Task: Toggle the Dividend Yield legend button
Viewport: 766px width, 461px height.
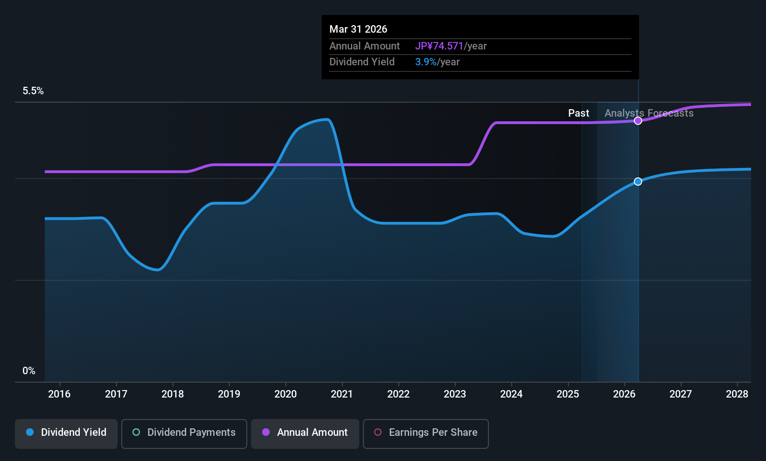Action: pyautogui.click(x=66, y=434)
